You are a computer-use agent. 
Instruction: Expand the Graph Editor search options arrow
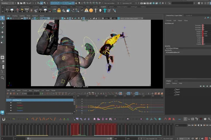pyautogui.click(x=74, y=97)
